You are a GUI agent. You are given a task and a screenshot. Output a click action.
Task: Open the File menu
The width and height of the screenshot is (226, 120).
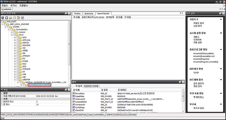pyautogui.click(x=5, y=6)
